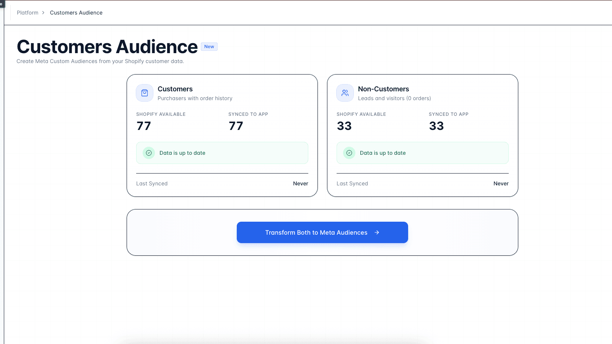
Task: Click Transform Both to Meta Audiences button
Action: [322, 232]
